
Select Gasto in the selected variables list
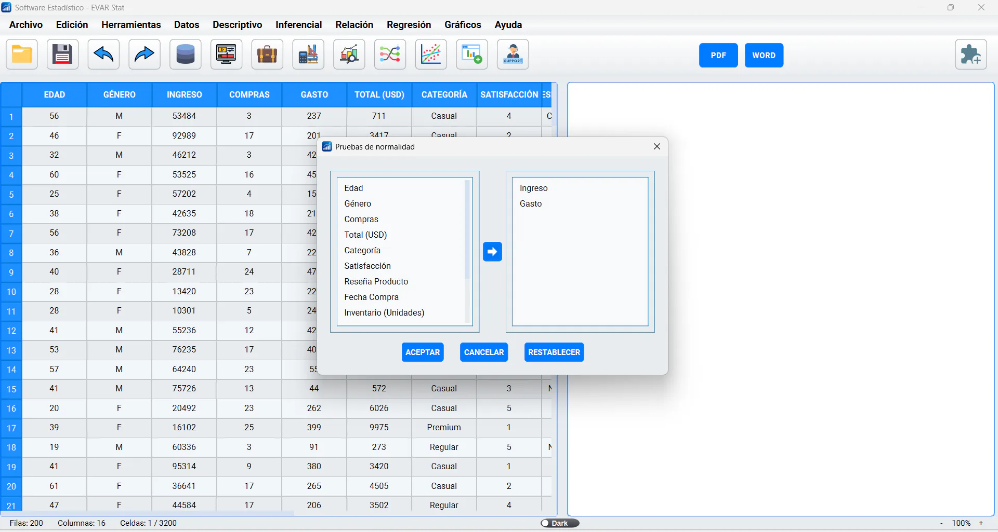pyautogui.click(x=531, y=203)
